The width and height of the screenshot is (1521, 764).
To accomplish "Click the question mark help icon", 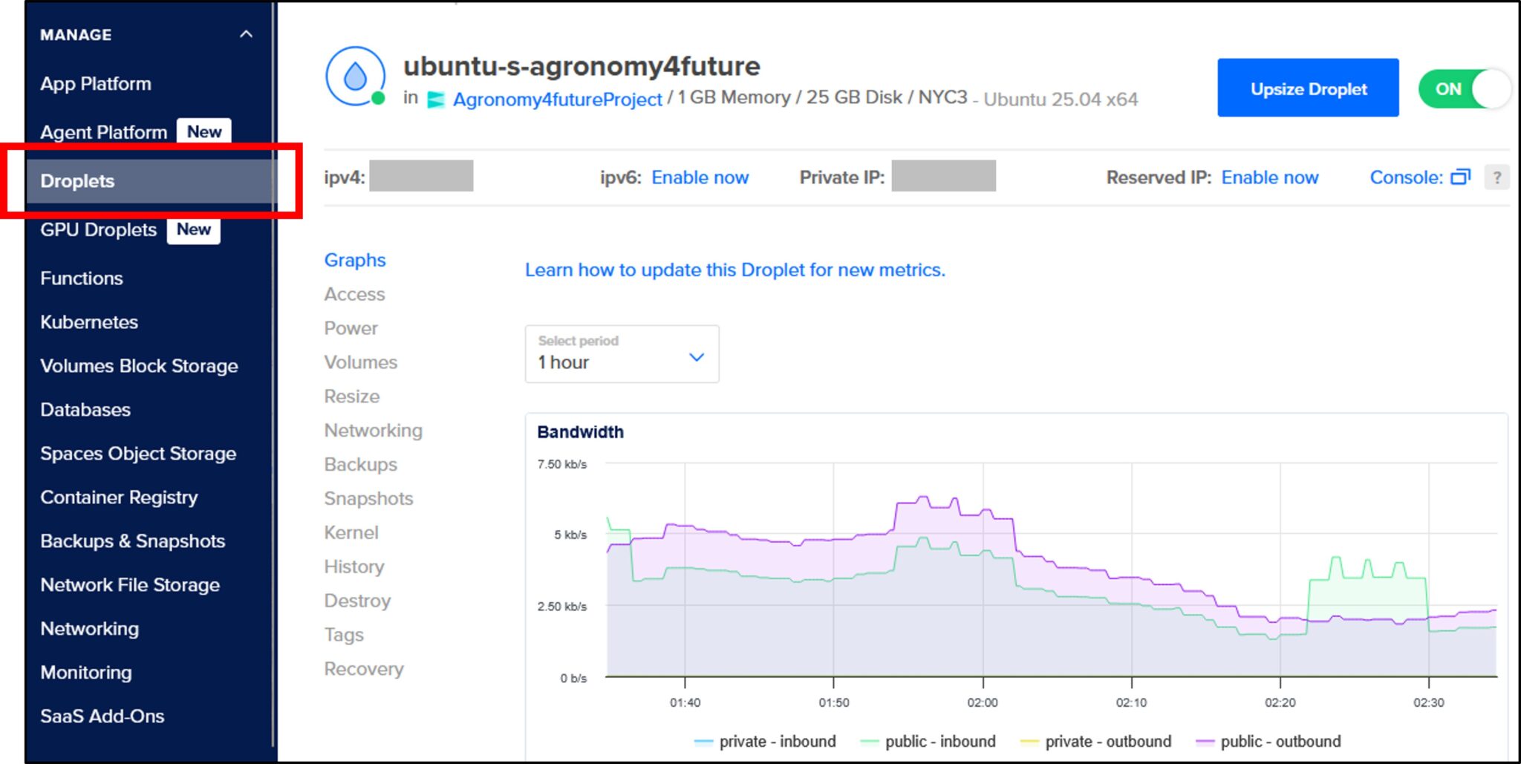I will [1497, 177].
